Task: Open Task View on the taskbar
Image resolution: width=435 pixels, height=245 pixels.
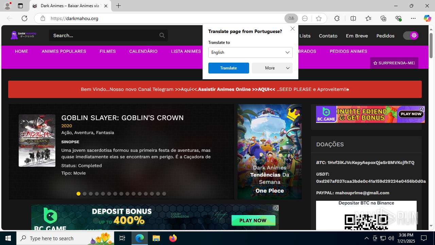Action: (122, 238)
